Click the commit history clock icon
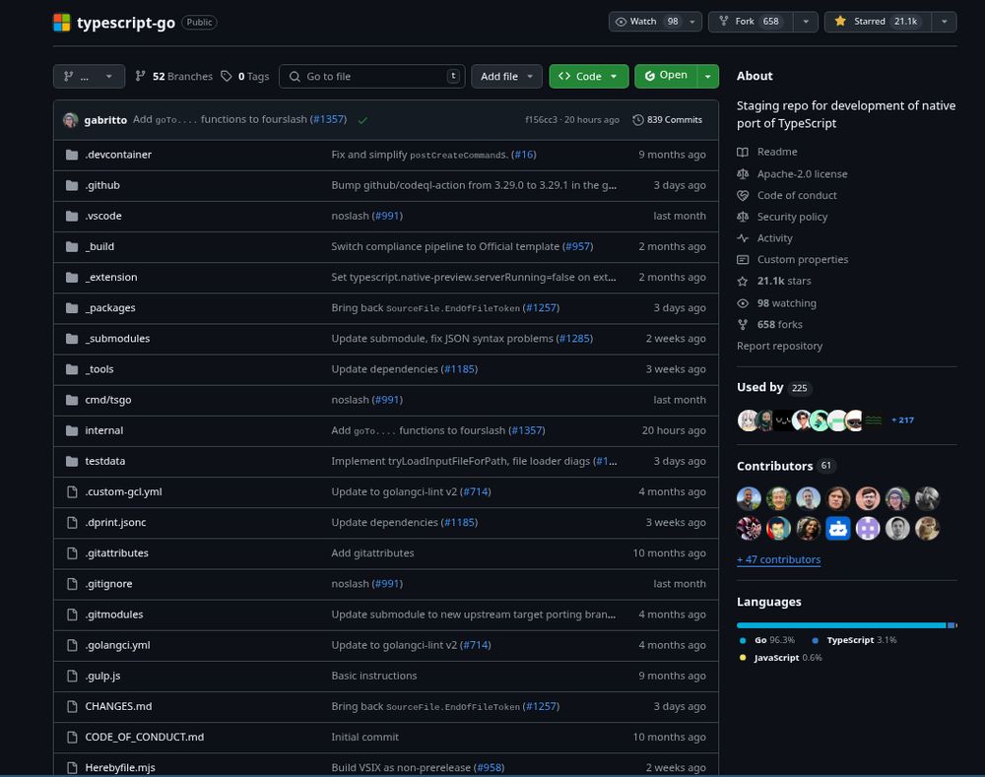The image size is (985, 777). pos(637,120)
